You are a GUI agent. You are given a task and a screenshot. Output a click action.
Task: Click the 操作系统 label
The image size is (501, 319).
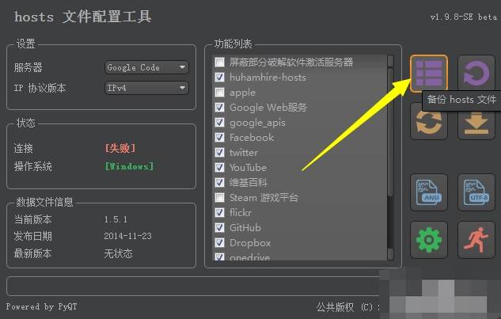coord(33,166)
